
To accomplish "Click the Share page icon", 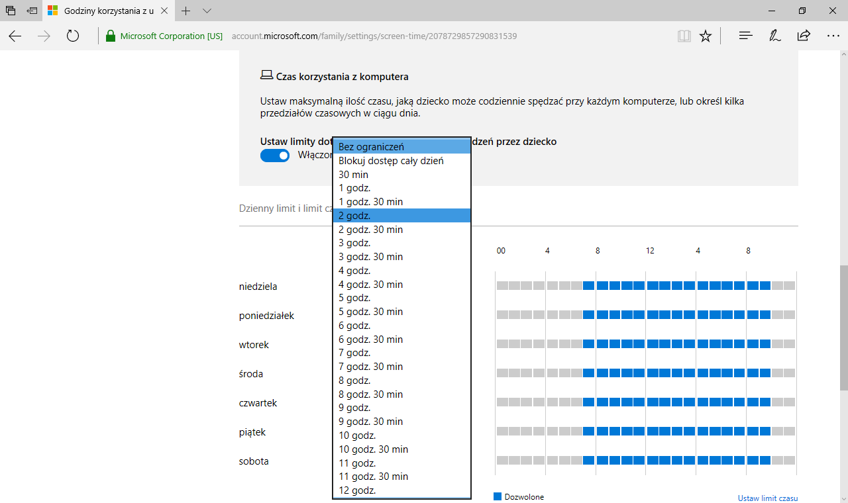I will (804, 36).
